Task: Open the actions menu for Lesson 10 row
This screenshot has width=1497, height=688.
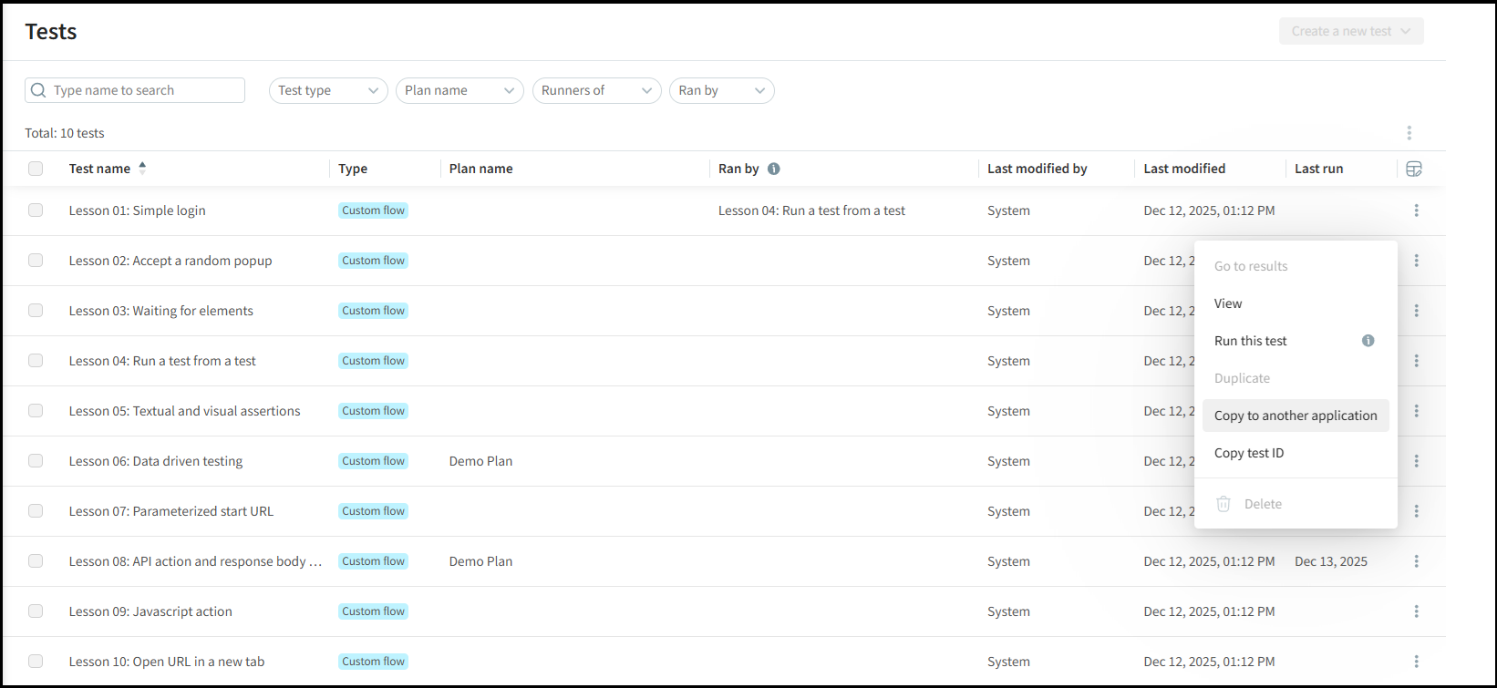Action: coord(1416,662)
